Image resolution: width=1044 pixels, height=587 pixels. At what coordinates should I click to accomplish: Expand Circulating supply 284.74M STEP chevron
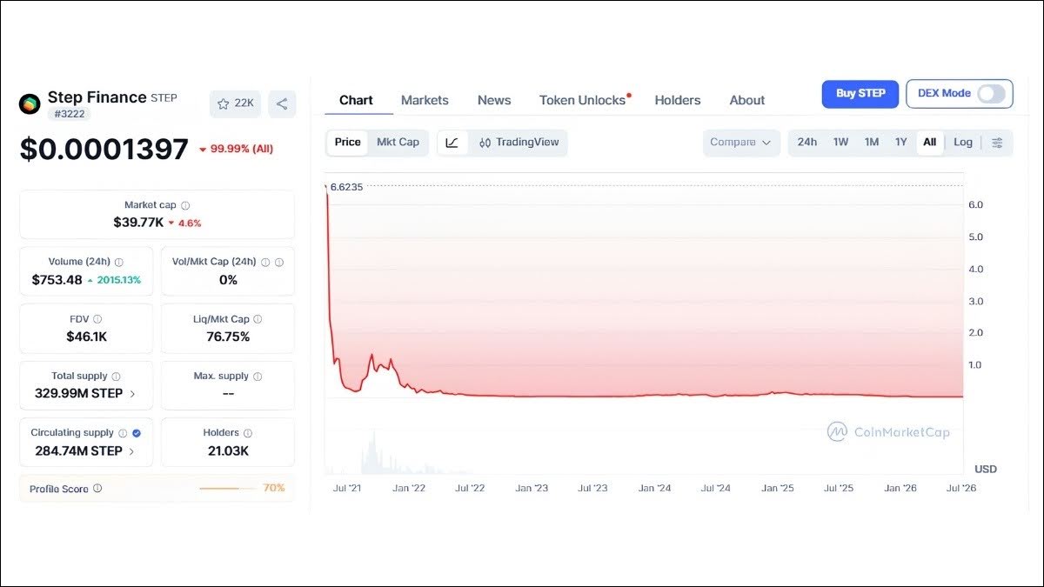tap(131, 451)
